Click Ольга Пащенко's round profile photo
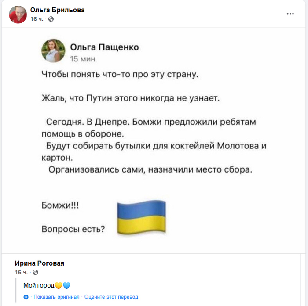 pos(53,51)
